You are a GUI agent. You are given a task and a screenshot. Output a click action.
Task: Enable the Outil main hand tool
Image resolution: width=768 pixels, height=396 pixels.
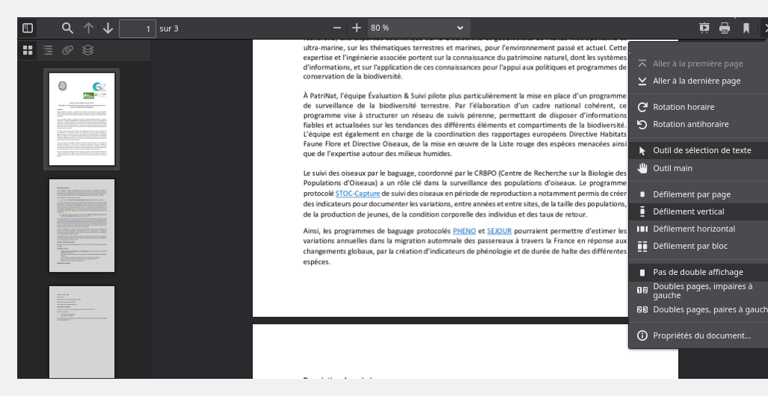(x=672, y=168)
